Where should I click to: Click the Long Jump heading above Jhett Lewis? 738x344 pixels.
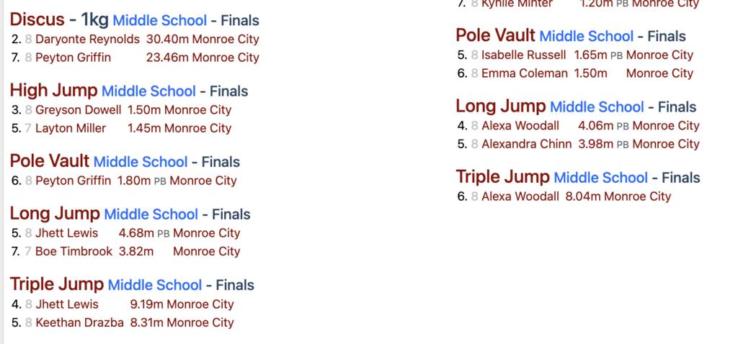[55, 214]
